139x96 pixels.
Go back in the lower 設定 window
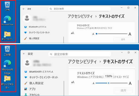point(24,54)
